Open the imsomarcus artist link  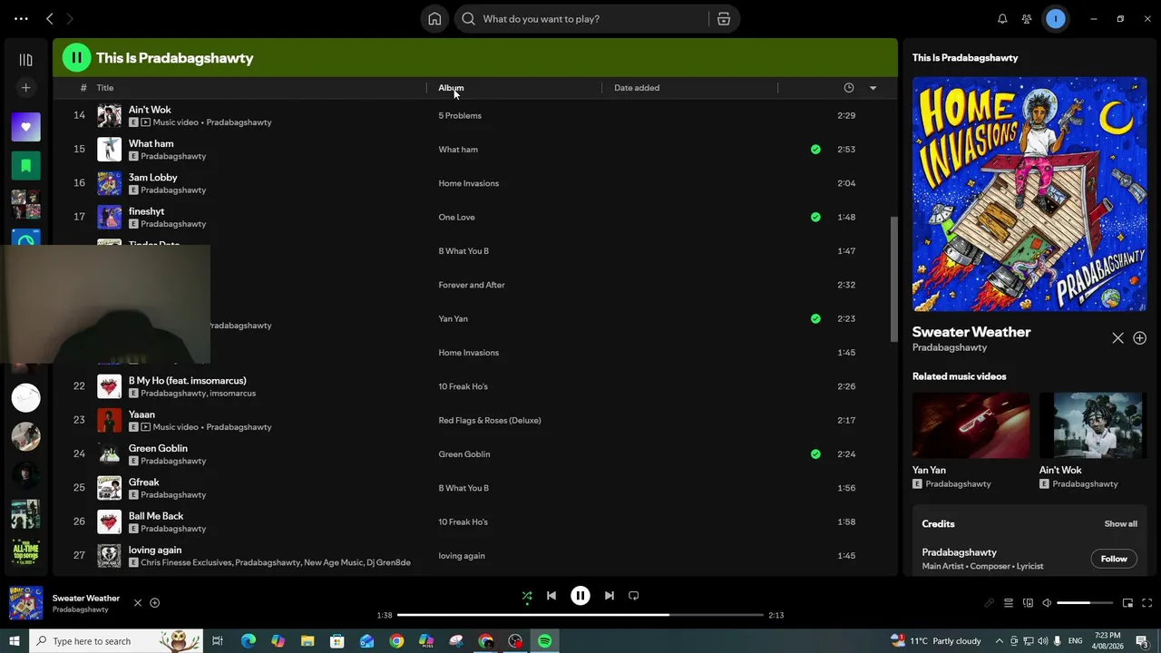click(232, 394)
